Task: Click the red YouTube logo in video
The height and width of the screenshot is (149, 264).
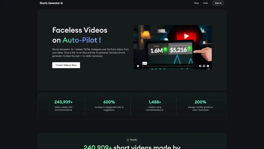Action: [186, 36]
